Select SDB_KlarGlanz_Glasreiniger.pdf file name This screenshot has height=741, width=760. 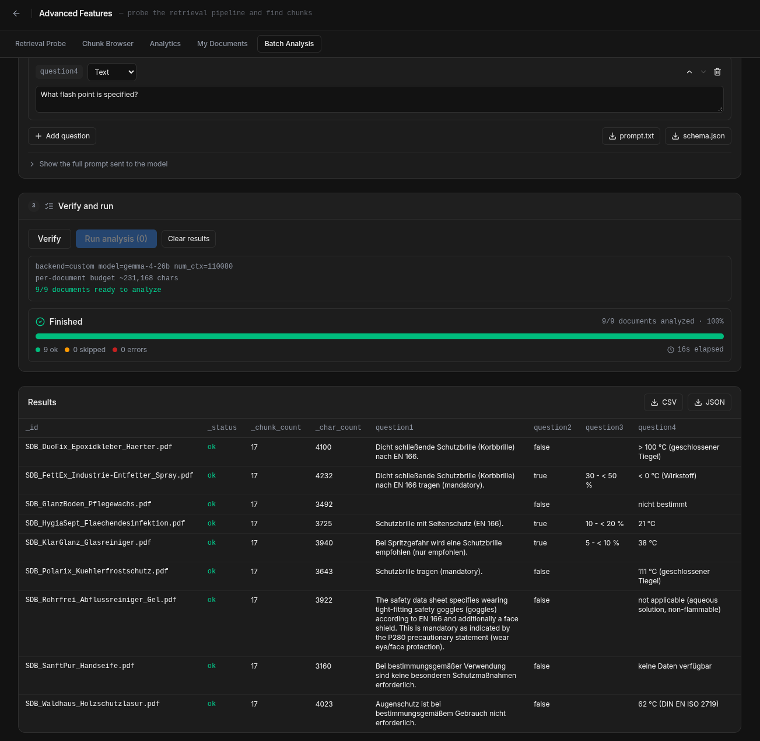click(89, 543)
